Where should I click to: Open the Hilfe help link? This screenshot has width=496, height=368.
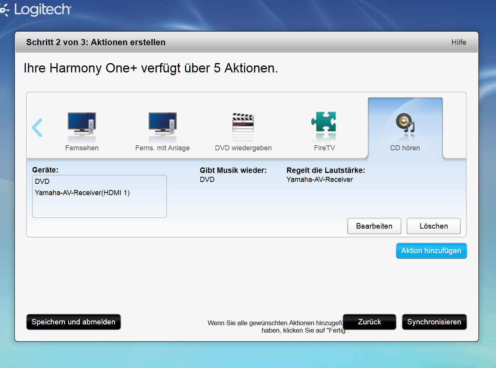click(459, 42)
